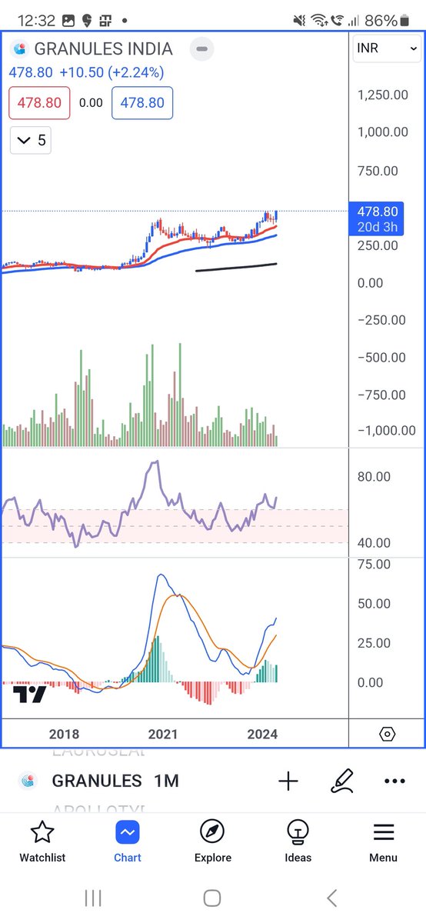Open the three-dots more options
This screenshot has height=923, width=426.
coord(394,781)
